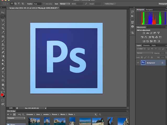
Task: Select the Path Selection tool
Action: pyautogui.click(x=3, y=76)
